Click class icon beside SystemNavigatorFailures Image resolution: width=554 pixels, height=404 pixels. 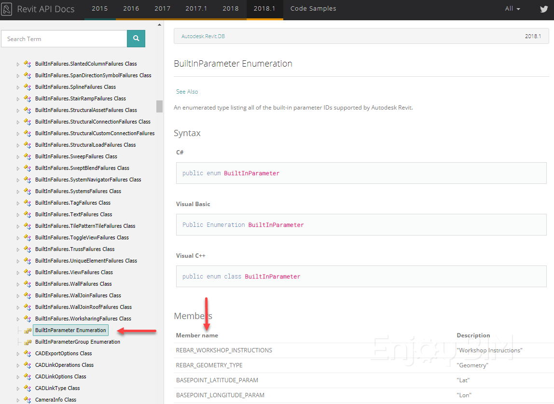tap(28, 180)
